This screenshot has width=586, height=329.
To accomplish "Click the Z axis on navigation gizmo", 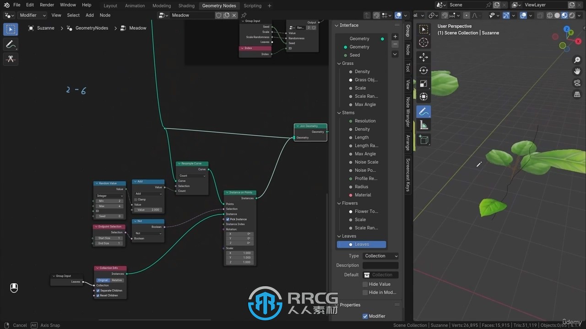I will [x=567, y=30].
